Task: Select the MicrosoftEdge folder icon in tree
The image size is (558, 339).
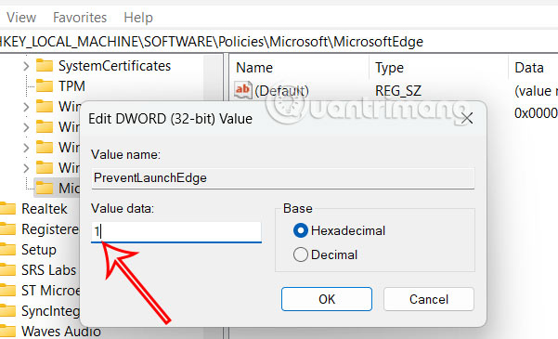Action: [x=45, y=188]
